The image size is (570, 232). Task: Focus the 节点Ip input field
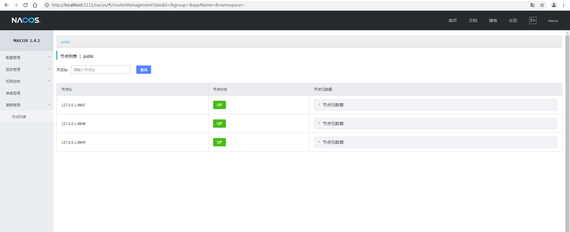coord(101,70)
